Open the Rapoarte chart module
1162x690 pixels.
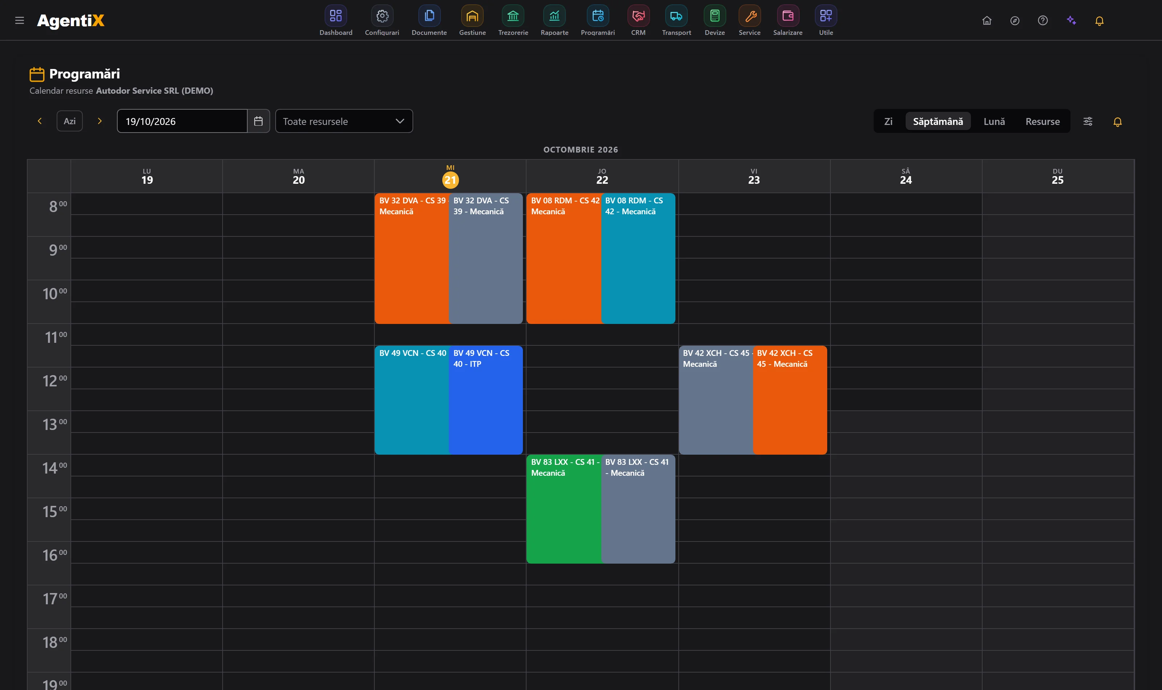pos(554,21)
